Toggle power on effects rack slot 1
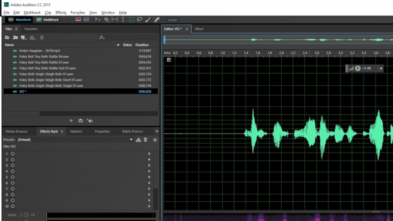The height and width of the screenshot is (221, 393). point(13,153)
